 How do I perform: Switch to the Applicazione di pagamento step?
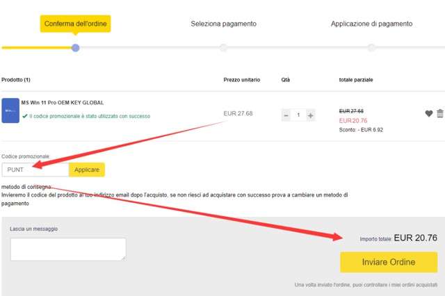click(x=371, y=24)
